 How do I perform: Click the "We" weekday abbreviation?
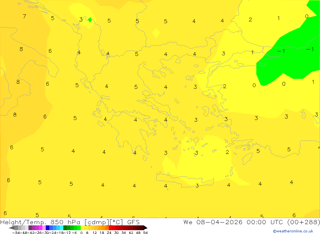tap(188, 222)
